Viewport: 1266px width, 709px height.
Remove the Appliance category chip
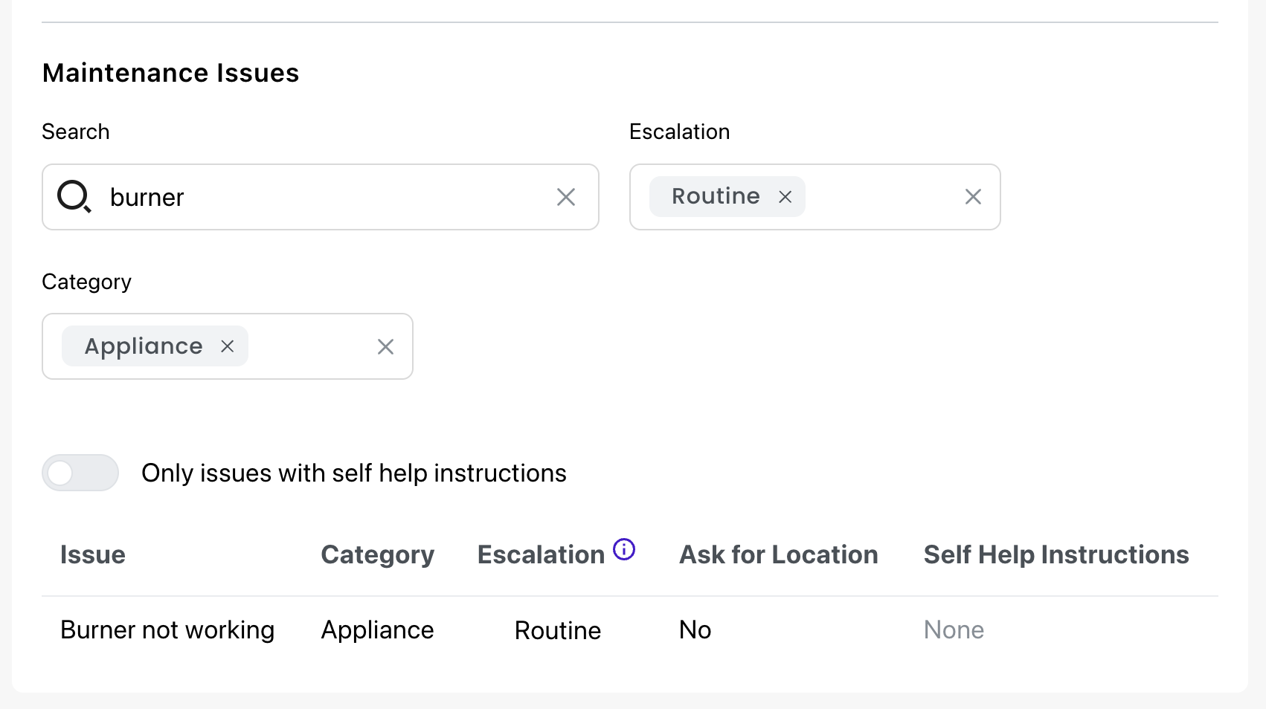(x=228, y=346)
